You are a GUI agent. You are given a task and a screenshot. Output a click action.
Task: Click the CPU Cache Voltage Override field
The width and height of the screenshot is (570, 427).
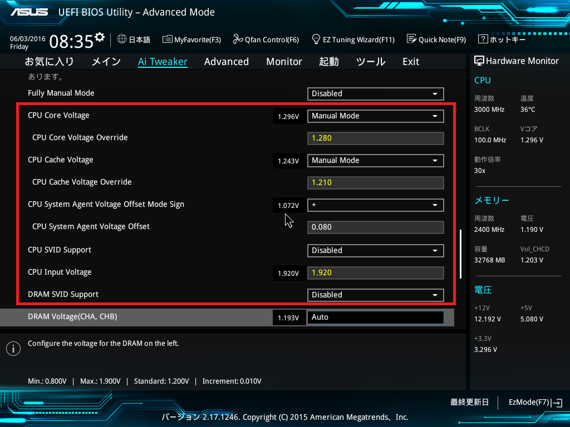(x=376, y=182)
